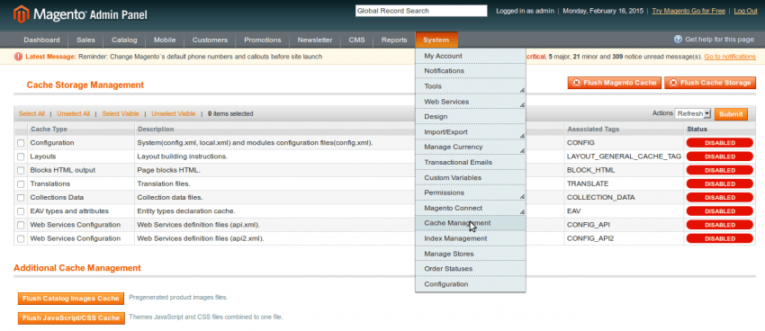Click Try Magento Go for Free link
This screenshot has height=331, width=765.
click(x=688, y=11)
